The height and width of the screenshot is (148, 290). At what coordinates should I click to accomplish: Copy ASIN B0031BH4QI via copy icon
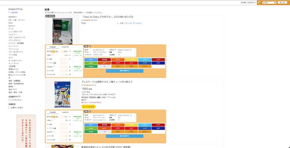point(103,115)
